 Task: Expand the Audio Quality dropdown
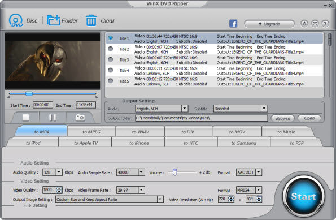(x=59, y=172)
